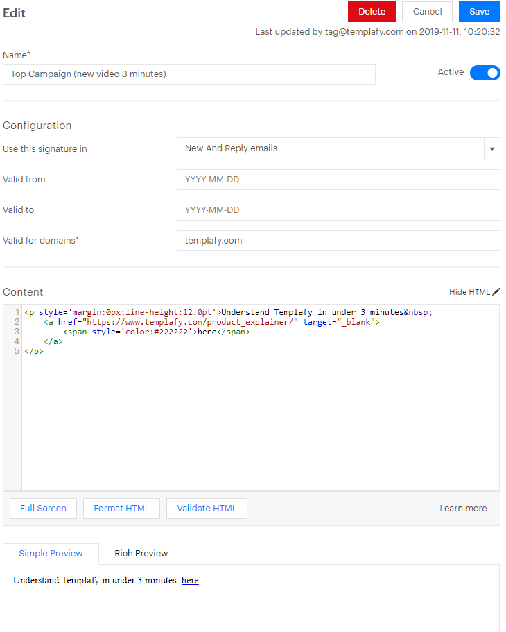The width and height of the screenshot is (506, 632).
Task: Save the signature changes
Action: (479, 12)
